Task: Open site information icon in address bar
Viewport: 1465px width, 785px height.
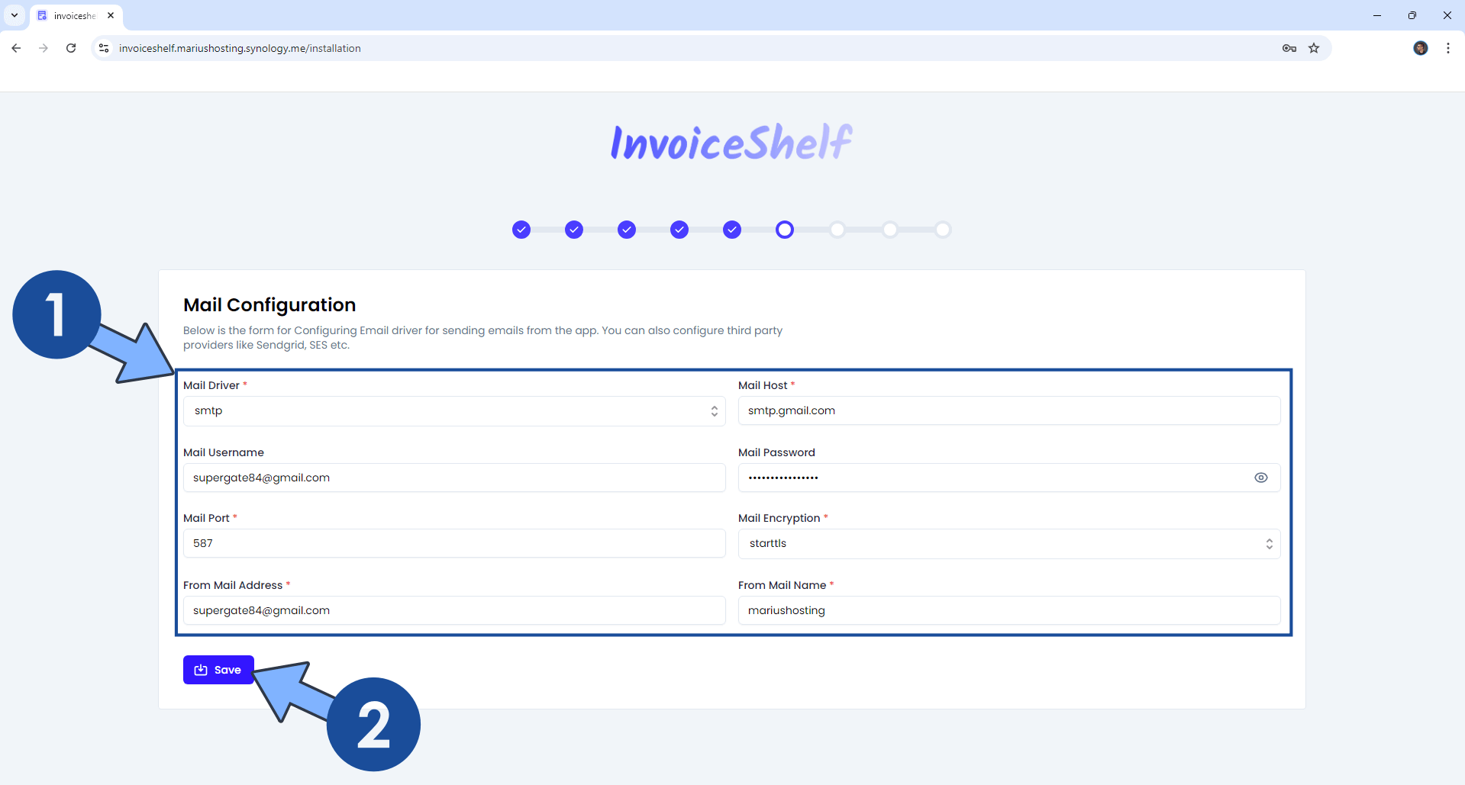Action: click(104, 48)
